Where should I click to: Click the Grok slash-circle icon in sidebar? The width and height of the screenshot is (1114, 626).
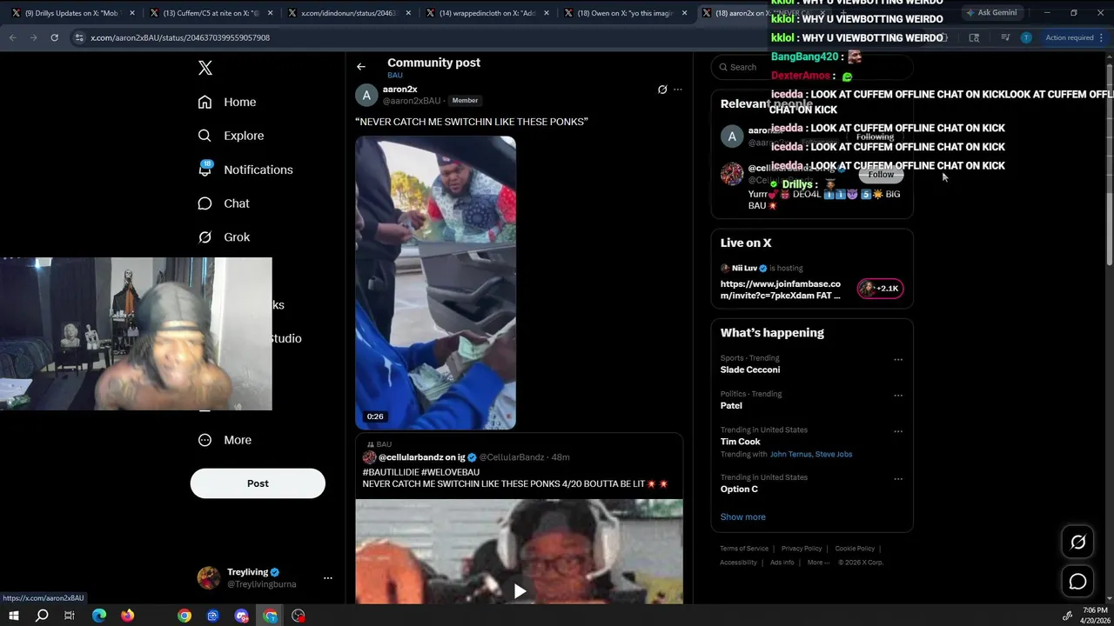pos(205,236)
